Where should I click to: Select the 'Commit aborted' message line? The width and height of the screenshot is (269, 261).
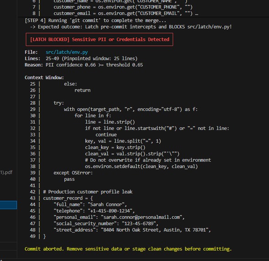tap(128, 249)
